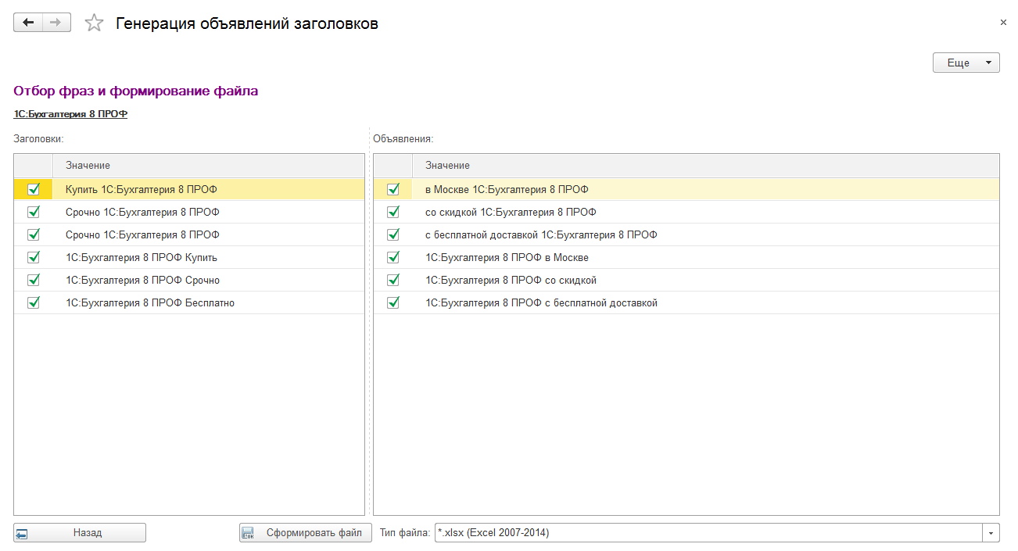Uncheck 1С:Бухгалтерия 8 ПРОФ со скидкой ad
The width and height of the screenshot is (1018, 551).
393,280
